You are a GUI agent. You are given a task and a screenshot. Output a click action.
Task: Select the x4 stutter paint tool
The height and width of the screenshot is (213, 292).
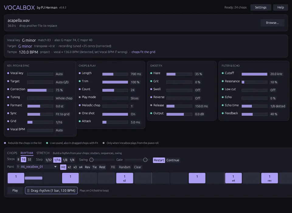[81, 167]
